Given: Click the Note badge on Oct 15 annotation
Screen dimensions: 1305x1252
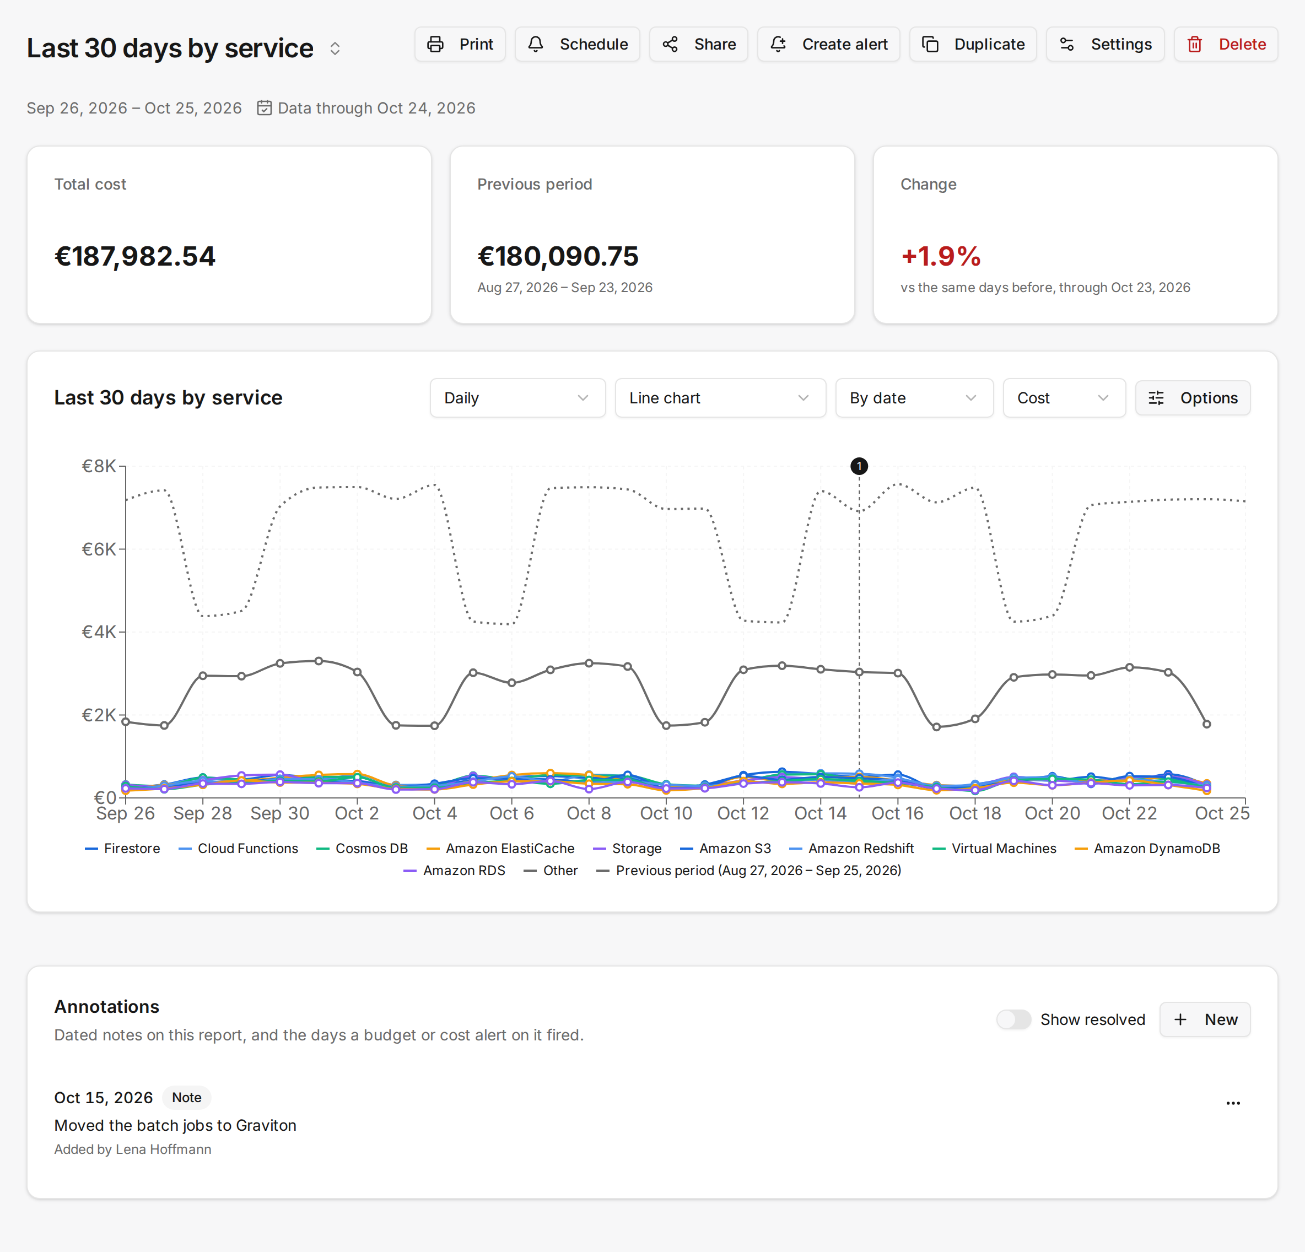Looking at the screenshot, I should tap(186, 1098).
